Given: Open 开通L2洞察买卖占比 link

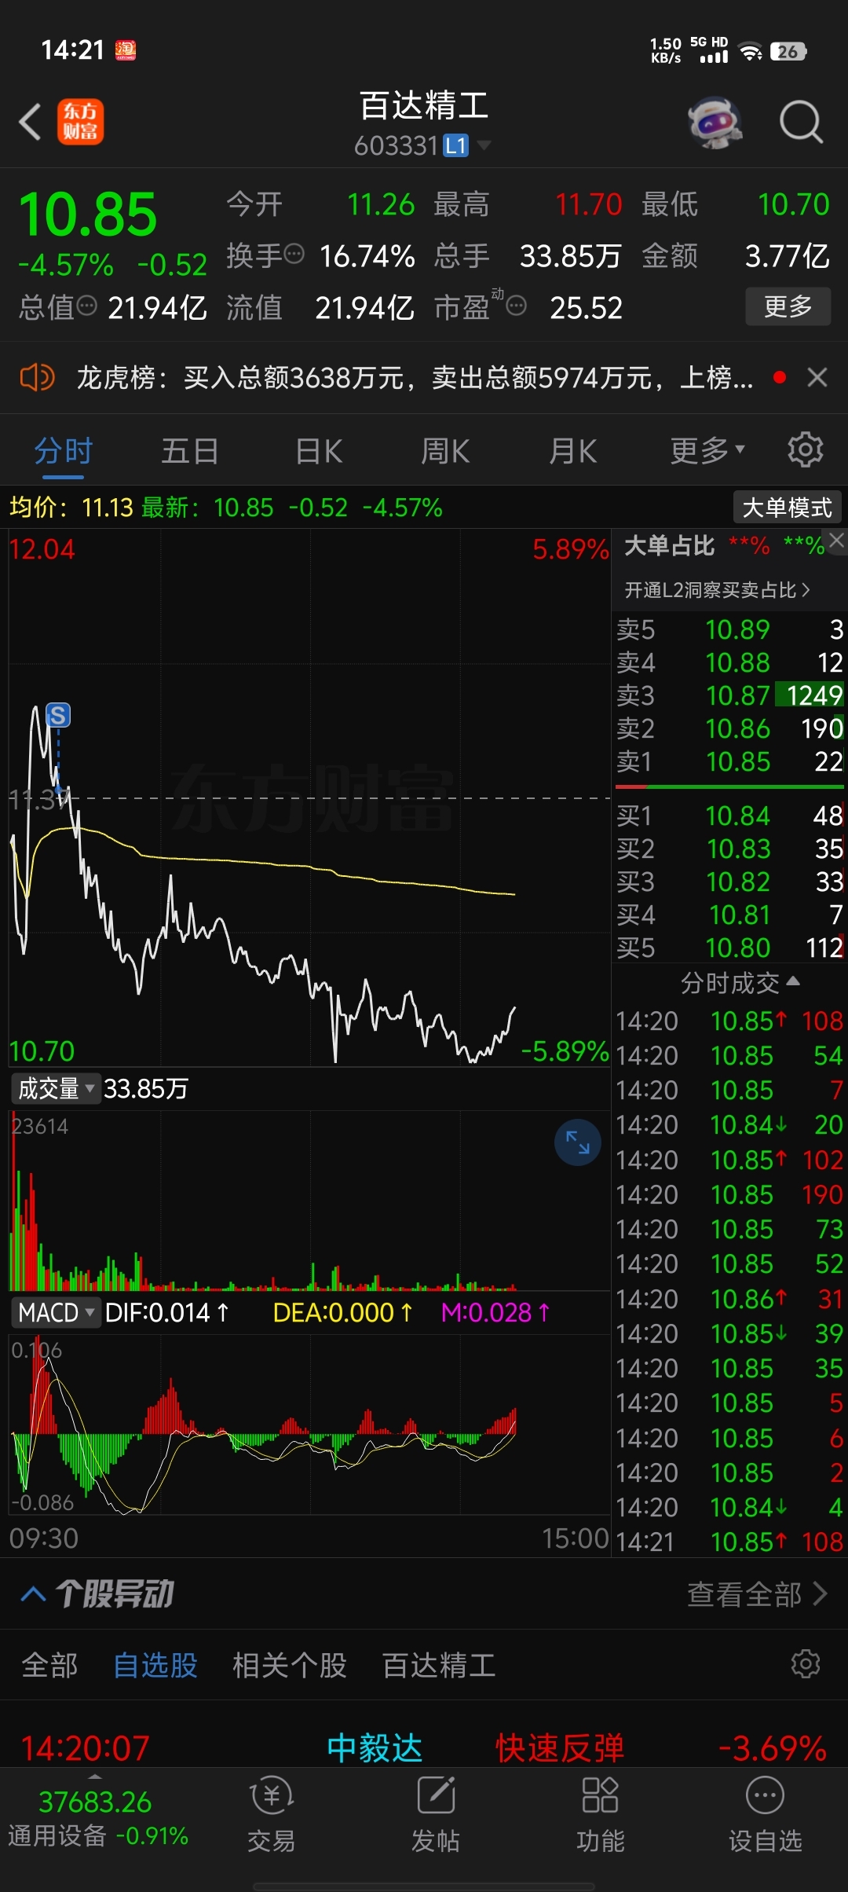Looking at the screenshot, I should coord(717,590).
